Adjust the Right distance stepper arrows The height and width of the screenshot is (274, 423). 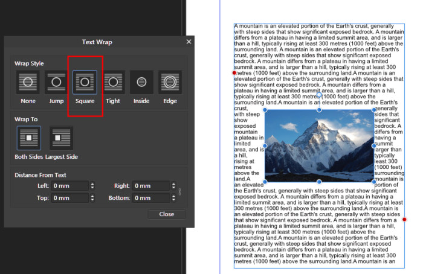(x=173, y=186)
